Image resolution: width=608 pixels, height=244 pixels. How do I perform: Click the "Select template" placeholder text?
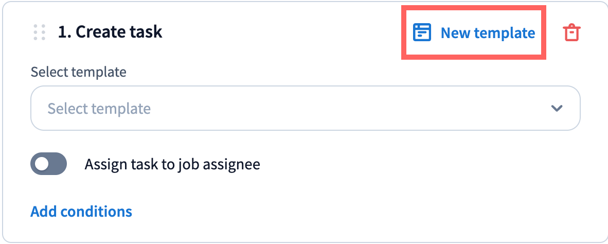point(99,109)
